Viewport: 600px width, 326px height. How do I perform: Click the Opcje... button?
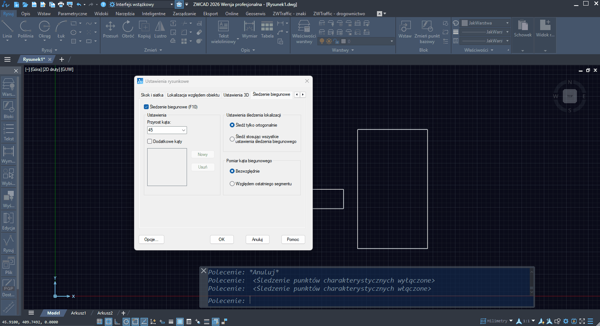click(151, 239)
